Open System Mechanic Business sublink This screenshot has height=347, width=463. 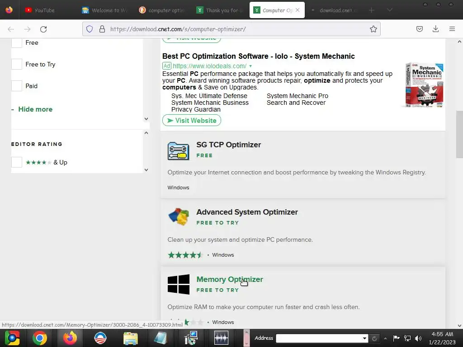pos(210,103)
